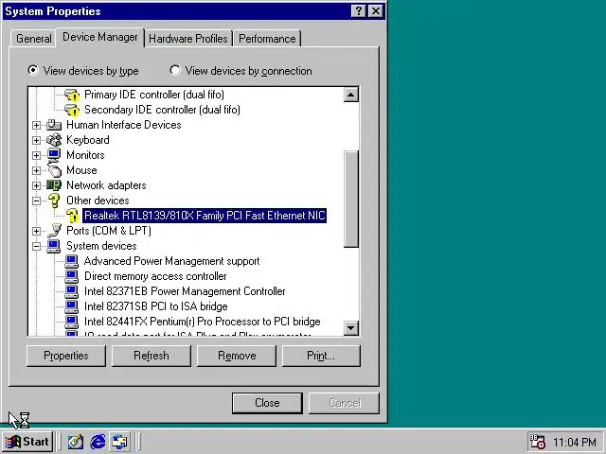Image resolution: width=606 pixels, height=454 pixels.
Task: Select Intel 82371SB PCI to ISA bridge
Action: pos(155,306)
